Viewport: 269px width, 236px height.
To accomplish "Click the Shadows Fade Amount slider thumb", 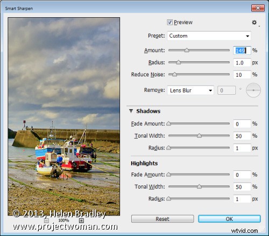I will 168,124.
